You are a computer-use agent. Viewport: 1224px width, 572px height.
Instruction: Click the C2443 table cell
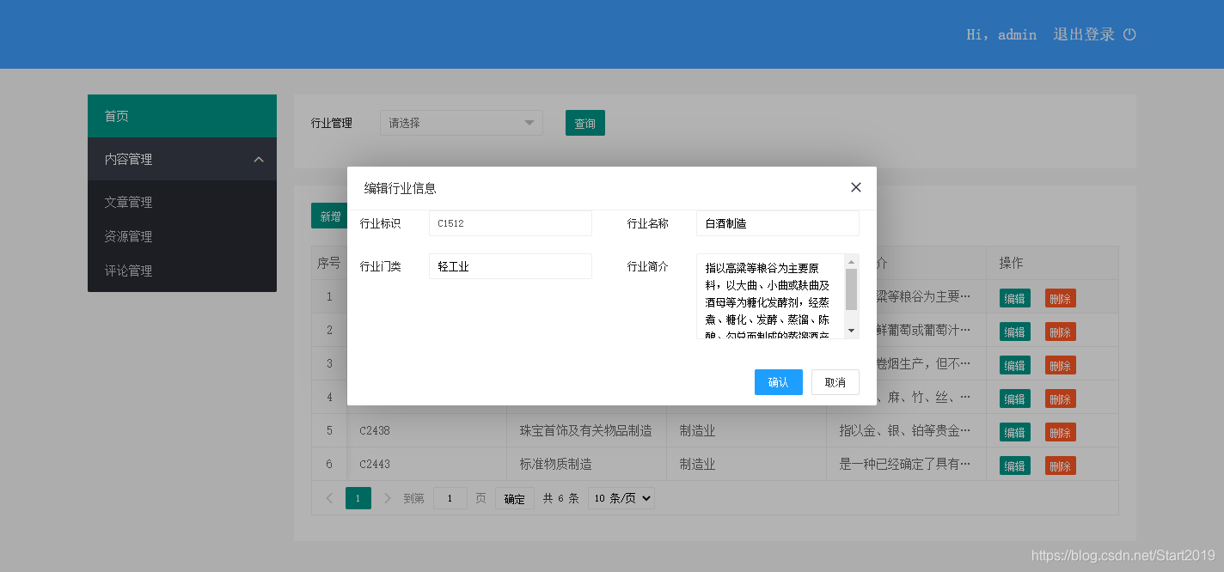pyautogui.click(x=427, y=464)
